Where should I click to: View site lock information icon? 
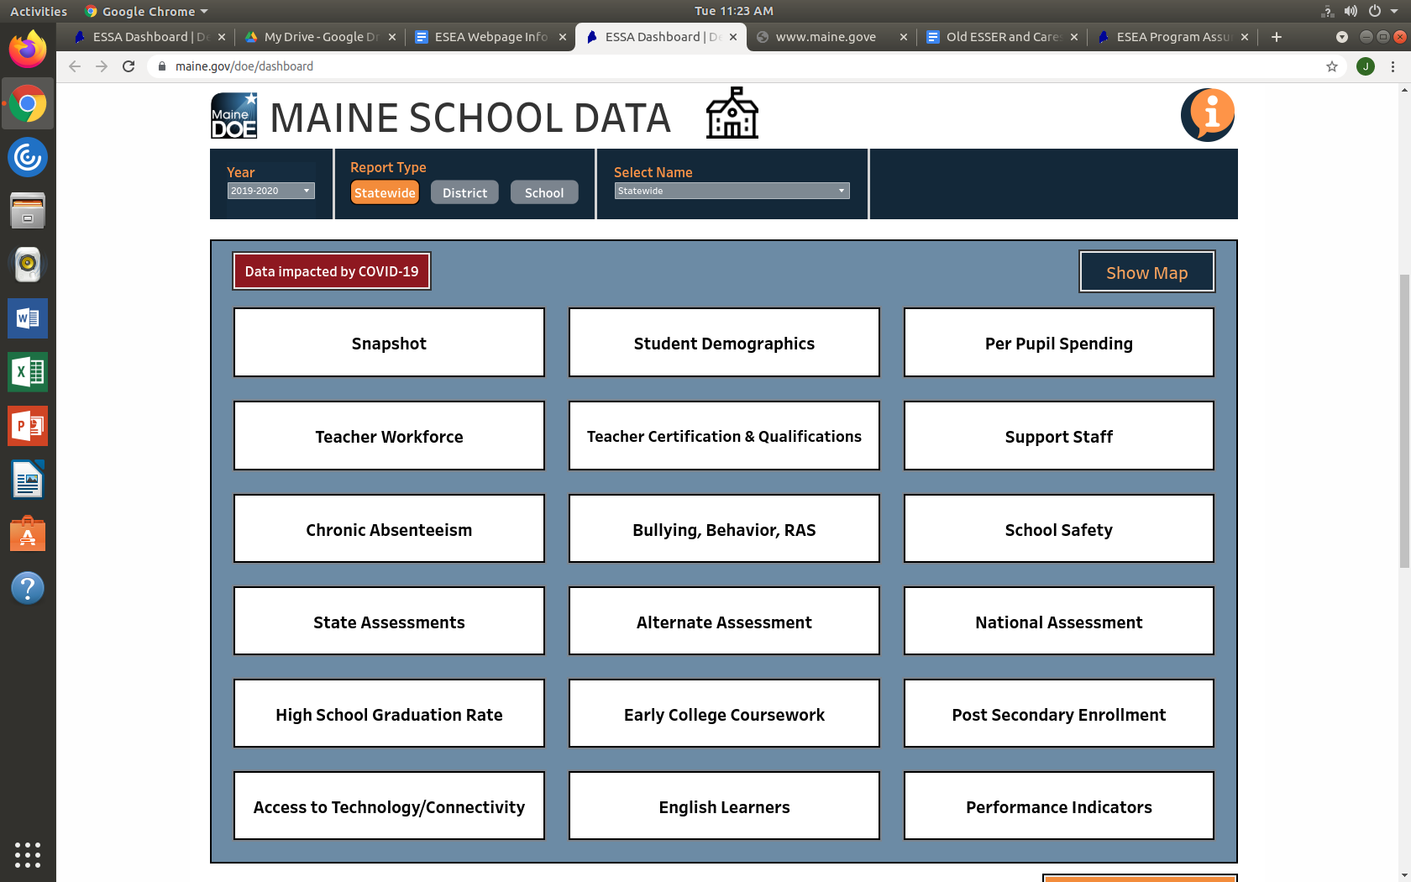[162, 66]
